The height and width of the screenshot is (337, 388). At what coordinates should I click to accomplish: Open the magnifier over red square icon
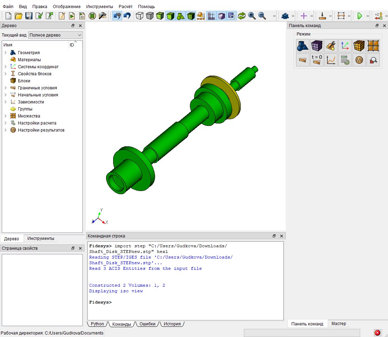(373, 60)
